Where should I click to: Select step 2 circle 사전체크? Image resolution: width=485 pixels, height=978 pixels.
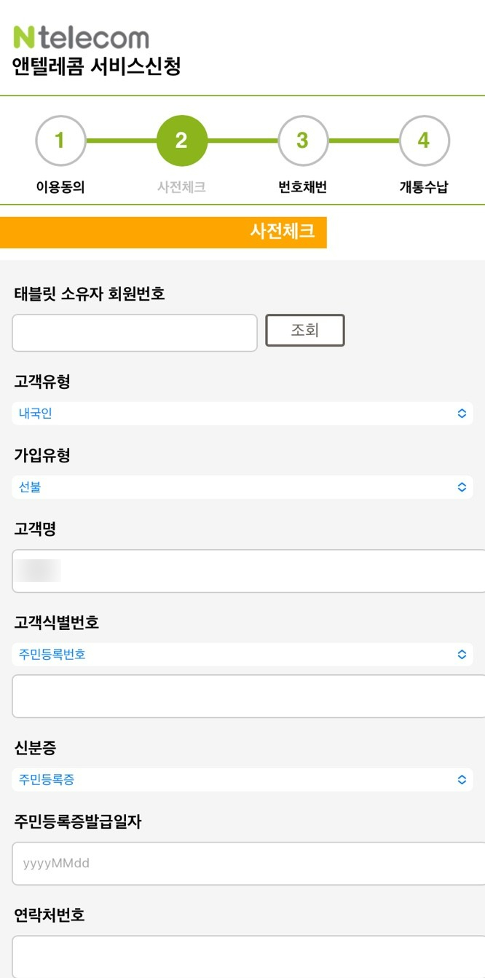181,141
